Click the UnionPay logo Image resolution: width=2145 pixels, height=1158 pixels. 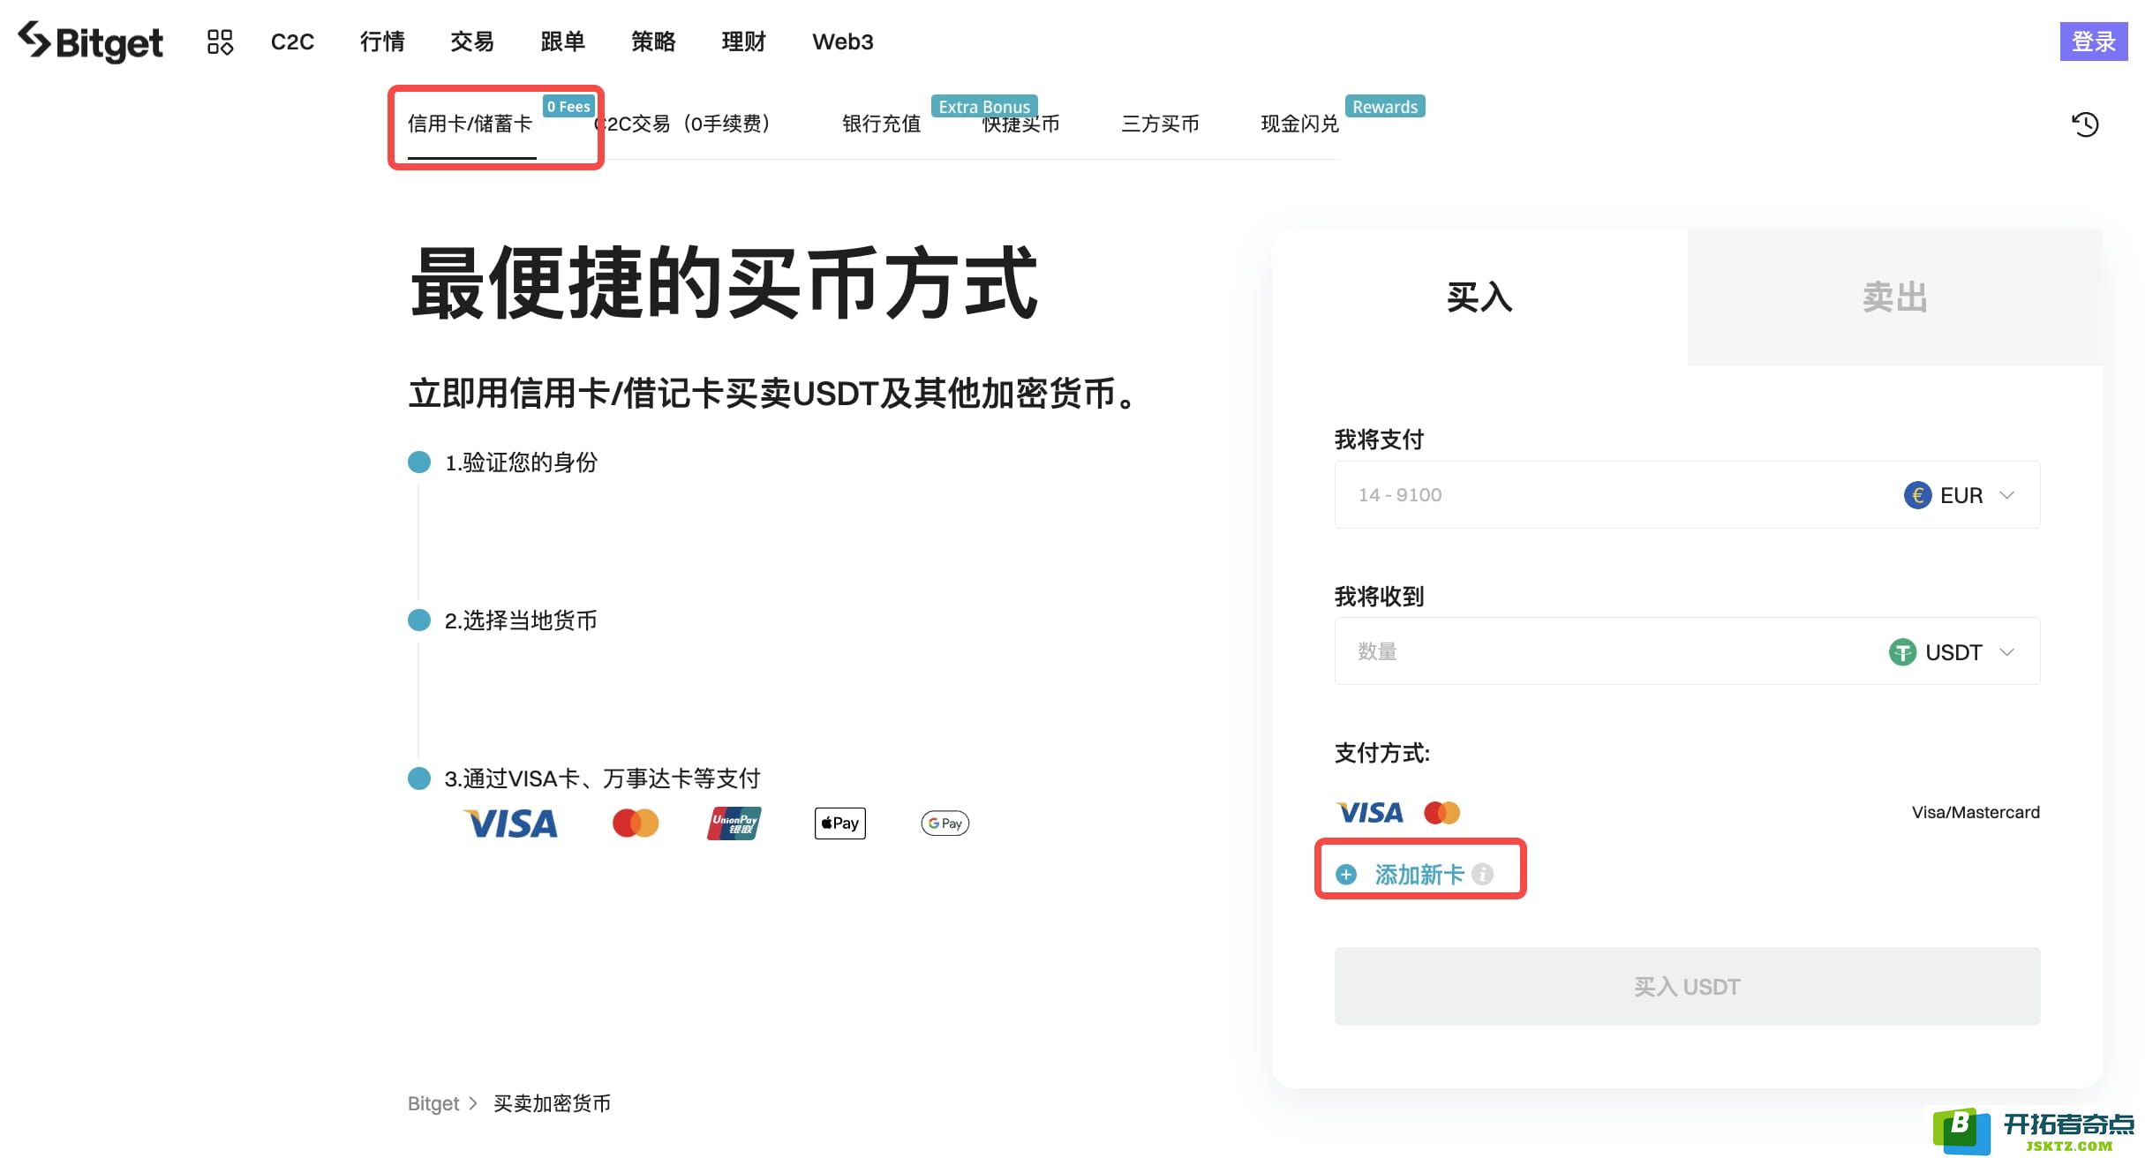tap(734, 823)
